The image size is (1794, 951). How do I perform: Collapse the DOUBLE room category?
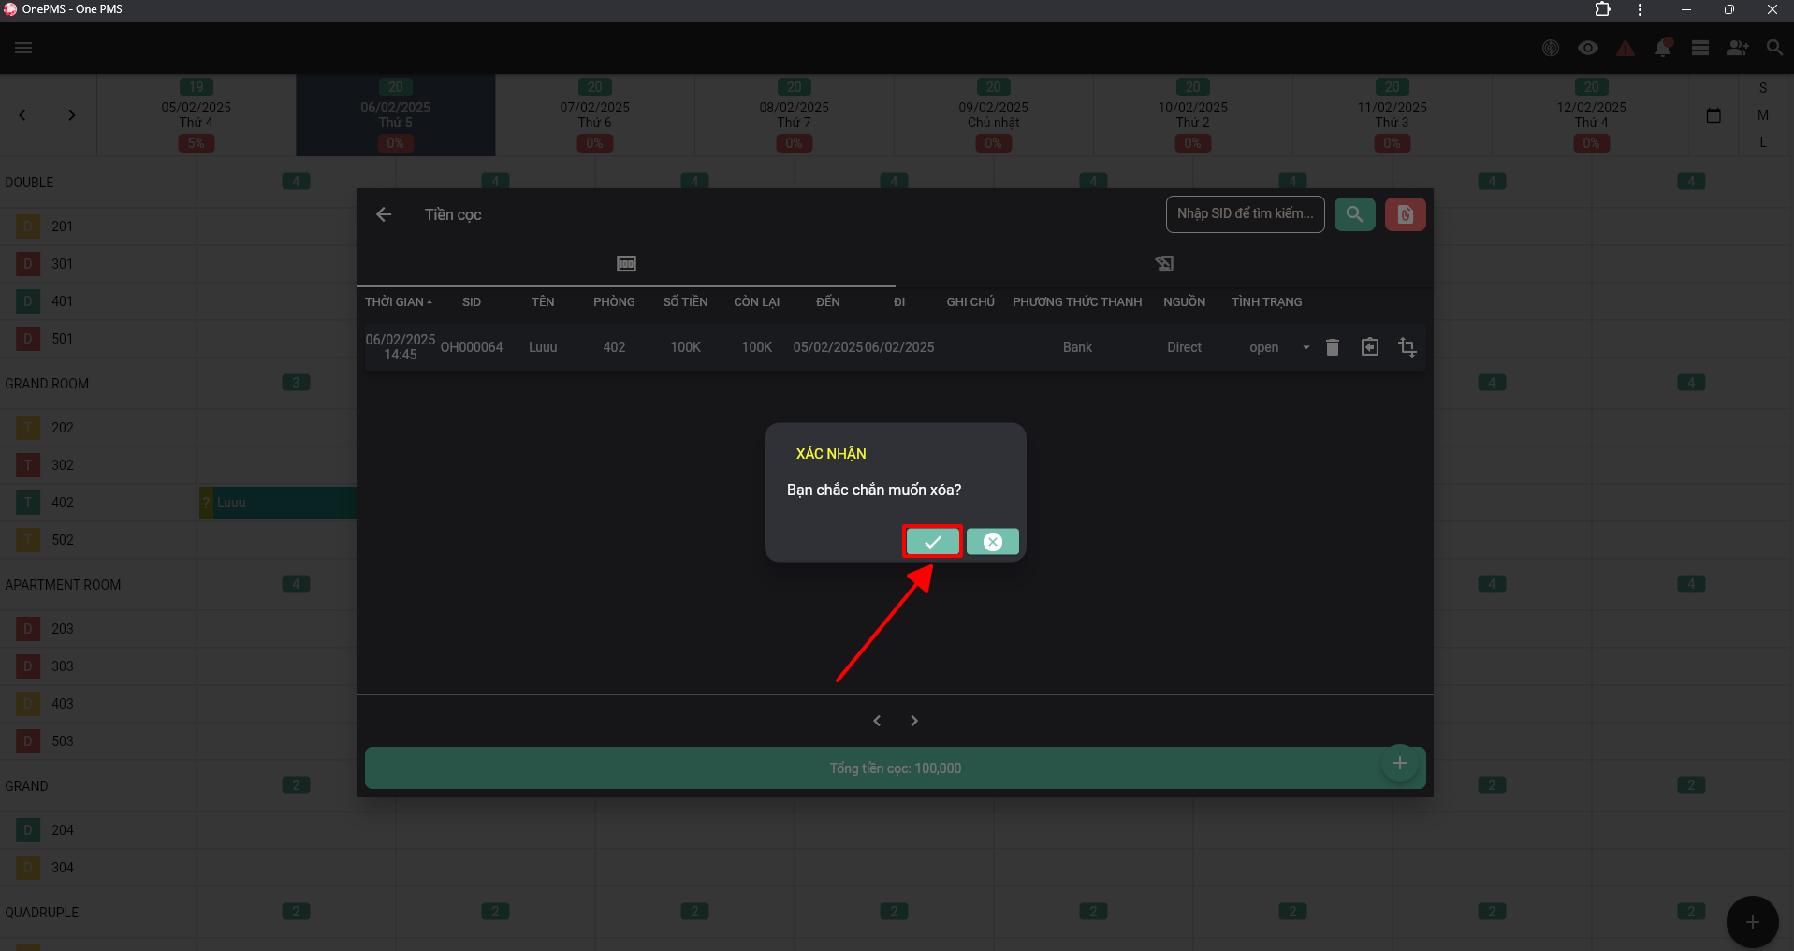pyautogui.click(x=29, y=183)
